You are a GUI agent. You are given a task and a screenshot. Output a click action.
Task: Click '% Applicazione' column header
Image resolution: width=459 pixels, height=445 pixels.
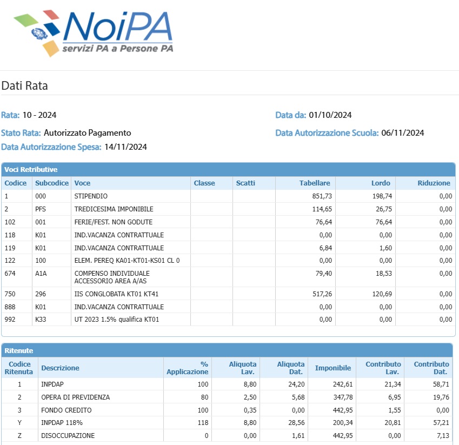188,368
